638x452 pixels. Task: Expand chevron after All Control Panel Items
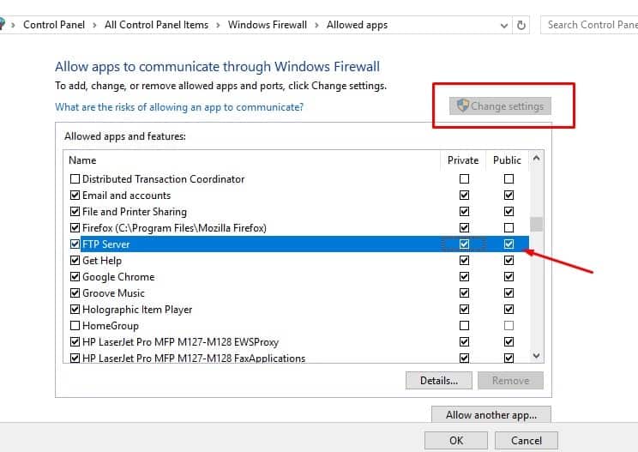tap(218, 25)
